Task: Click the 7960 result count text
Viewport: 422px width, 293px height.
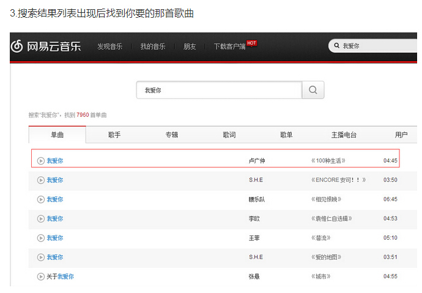Action: 83,115
